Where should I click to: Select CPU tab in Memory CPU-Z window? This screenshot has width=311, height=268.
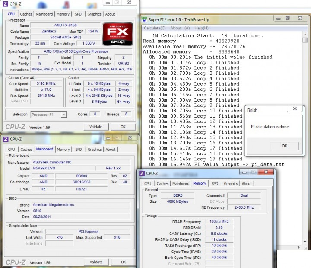point(148,184)
